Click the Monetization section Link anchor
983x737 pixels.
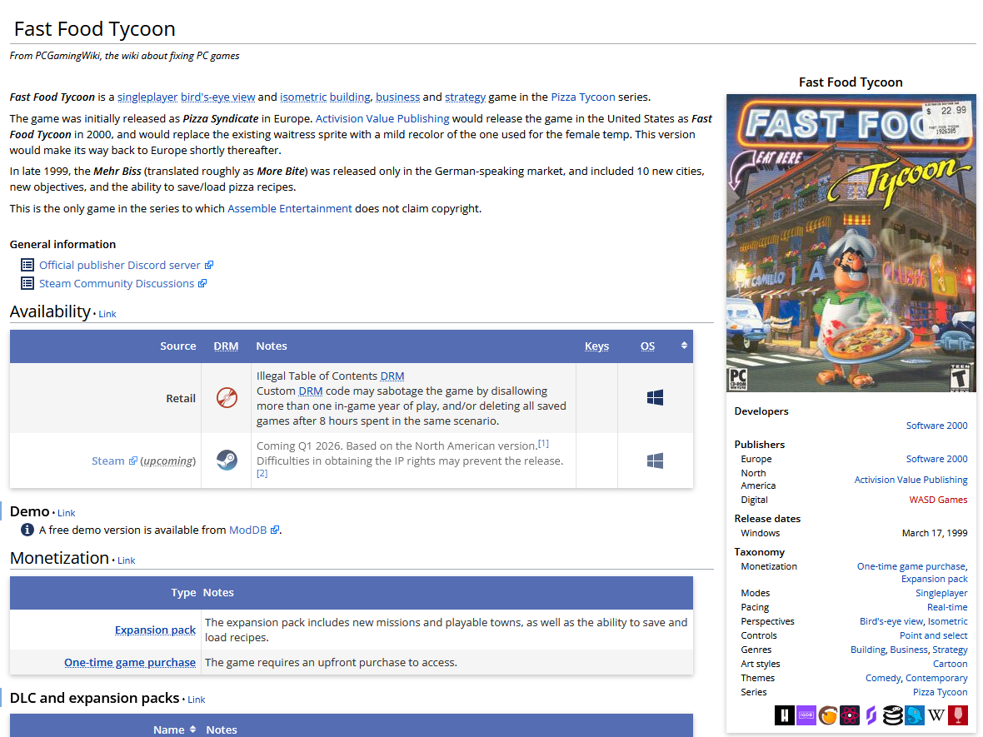point(126,561)
